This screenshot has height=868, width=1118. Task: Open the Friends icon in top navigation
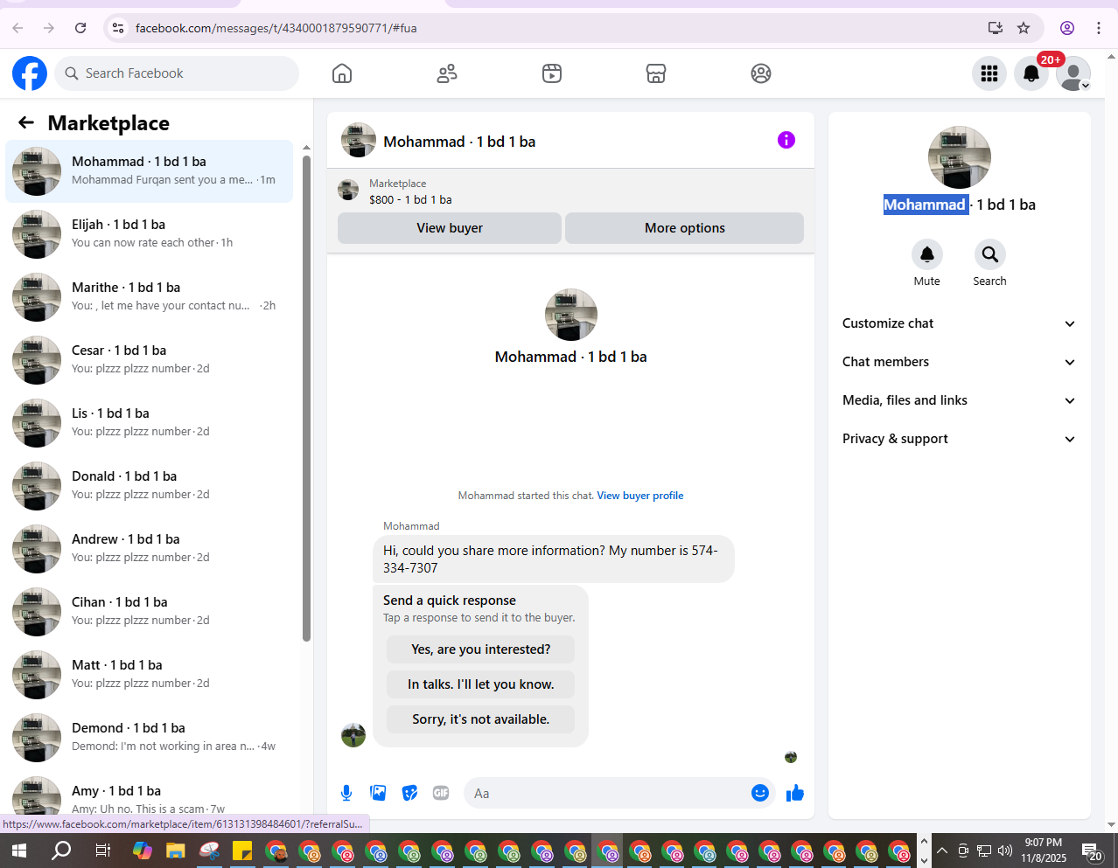coord(447,73)
